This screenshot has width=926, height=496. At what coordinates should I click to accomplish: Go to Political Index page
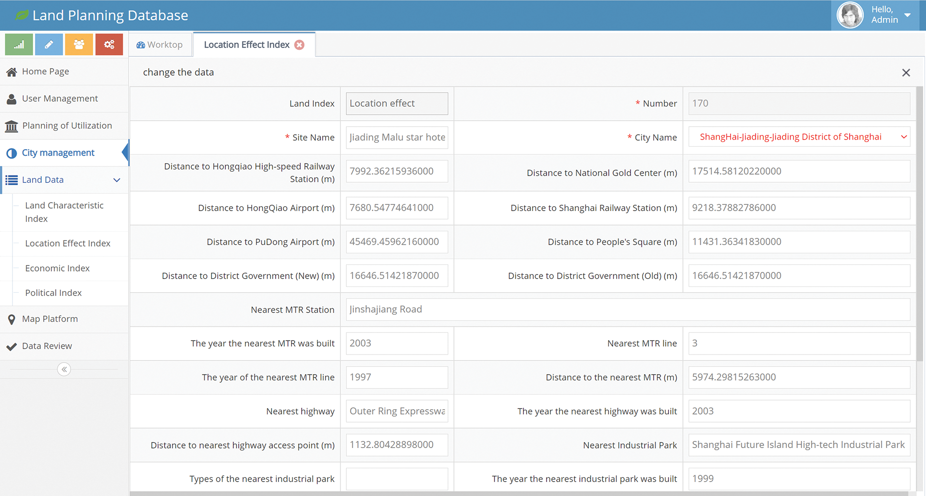(53, 293)
